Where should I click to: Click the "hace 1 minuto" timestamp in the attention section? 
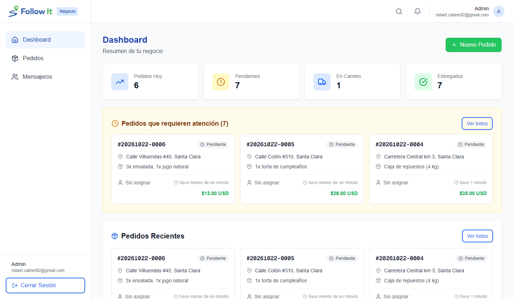click(x=473, y=183)
